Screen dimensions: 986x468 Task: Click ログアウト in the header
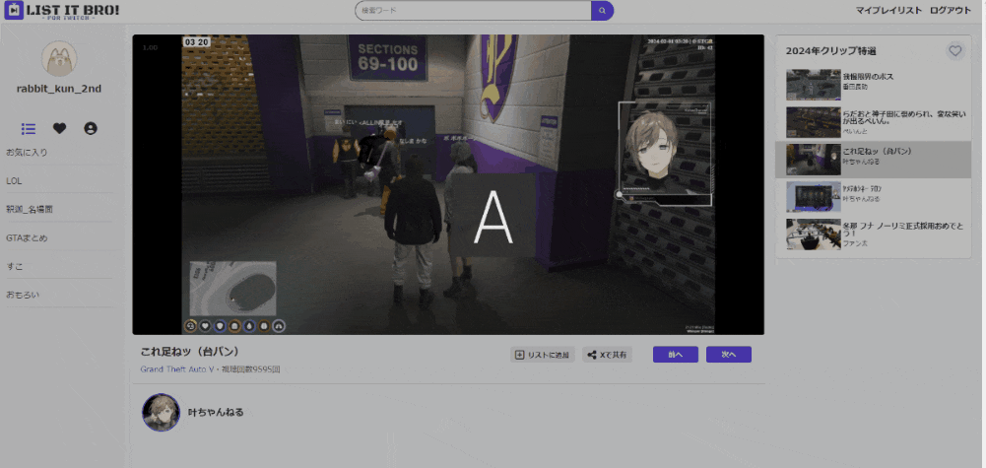tap(951, 10)
